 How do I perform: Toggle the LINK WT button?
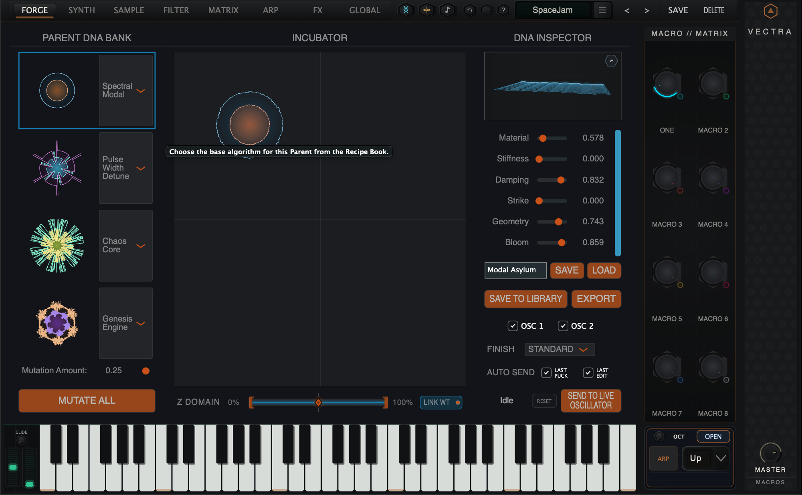click(x=441, y=402)
